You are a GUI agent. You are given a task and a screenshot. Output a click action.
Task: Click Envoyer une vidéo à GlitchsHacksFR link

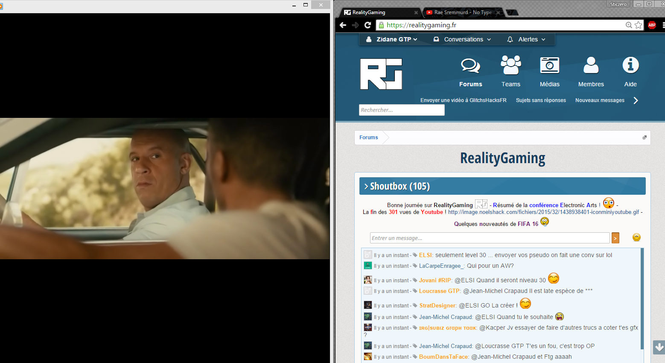pos(464,100)
